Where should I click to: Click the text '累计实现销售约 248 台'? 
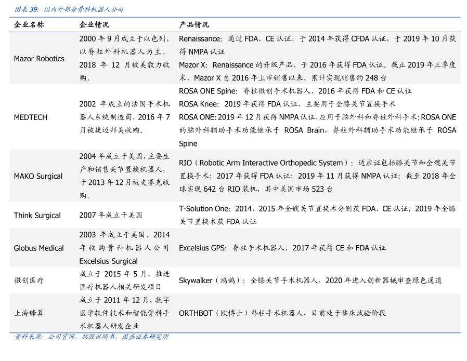click(x=349, y=78)
